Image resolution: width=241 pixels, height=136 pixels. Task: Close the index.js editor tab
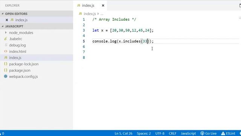(103, 6)
